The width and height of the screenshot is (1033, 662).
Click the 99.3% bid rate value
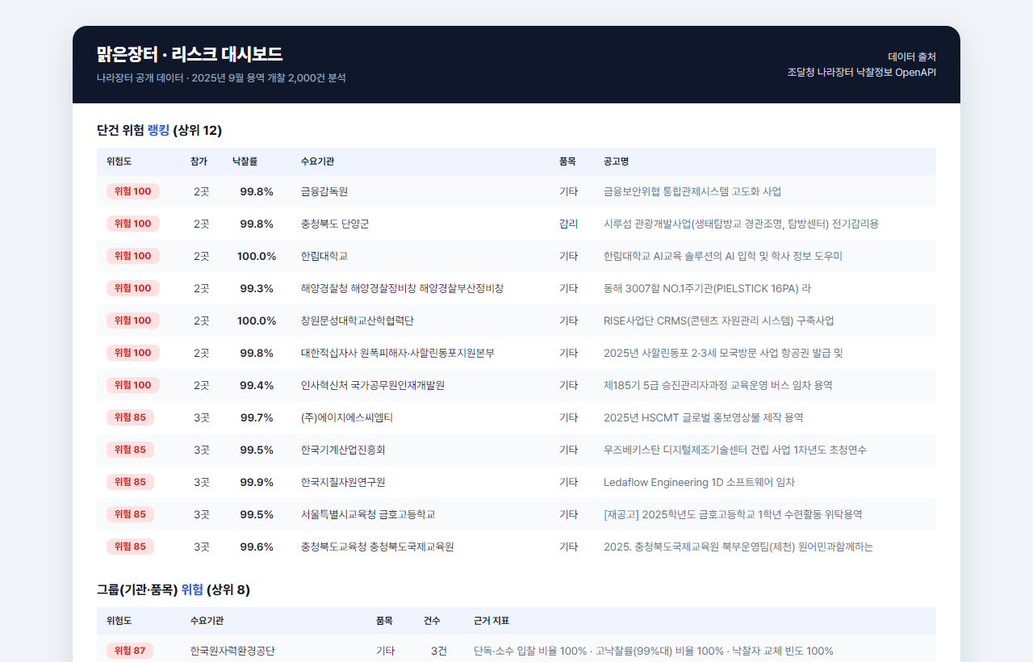coord(257,288)
